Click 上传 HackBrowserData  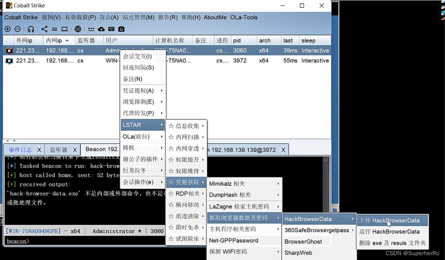click(x=393, y=221)
